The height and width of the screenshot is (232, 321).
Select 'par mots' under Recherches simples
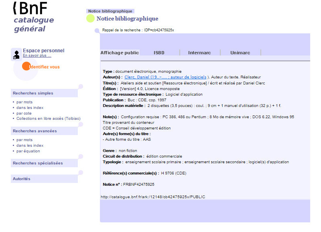coord(24,102)
